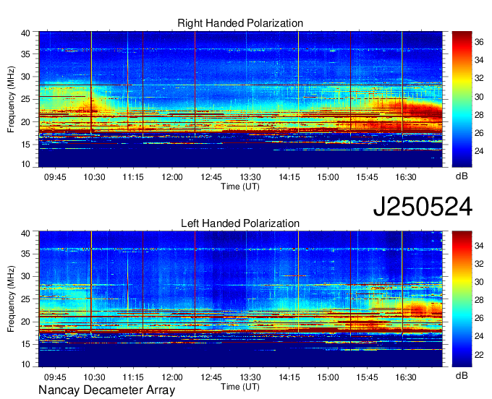Click the 25 MHz tick of upper plot
This screenshot has width=492, height=399.
point(26,99)
